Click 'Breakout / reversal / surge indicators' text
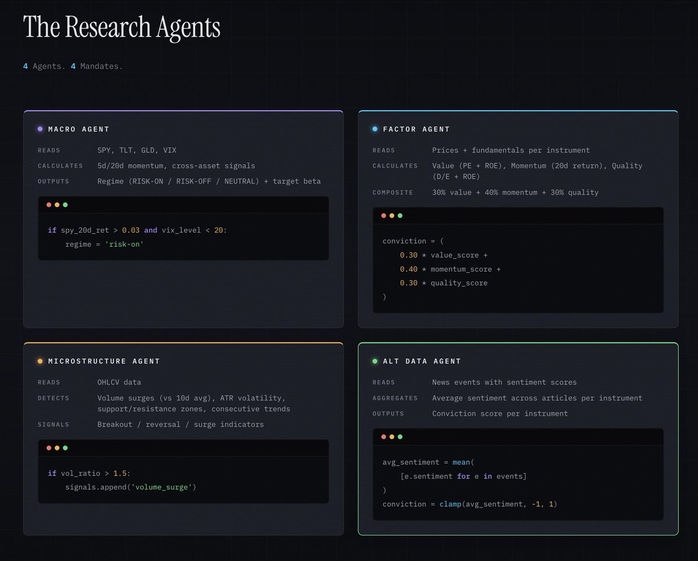Image resolution: width=698 pixels, height=561 pixels. pyautogui.click(x=180, y=424)
